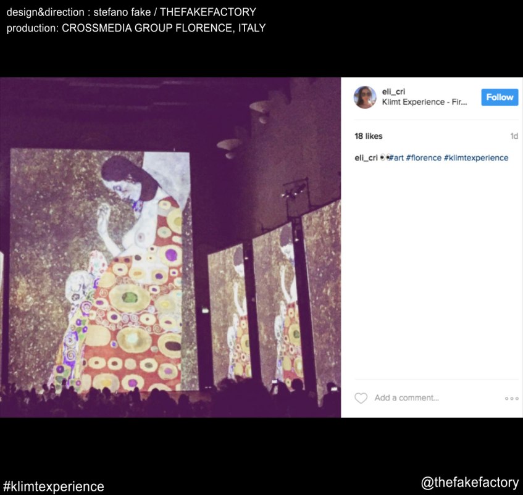Click the 1d post timestamp
This screenshot has width=523, height=495.
514,136
